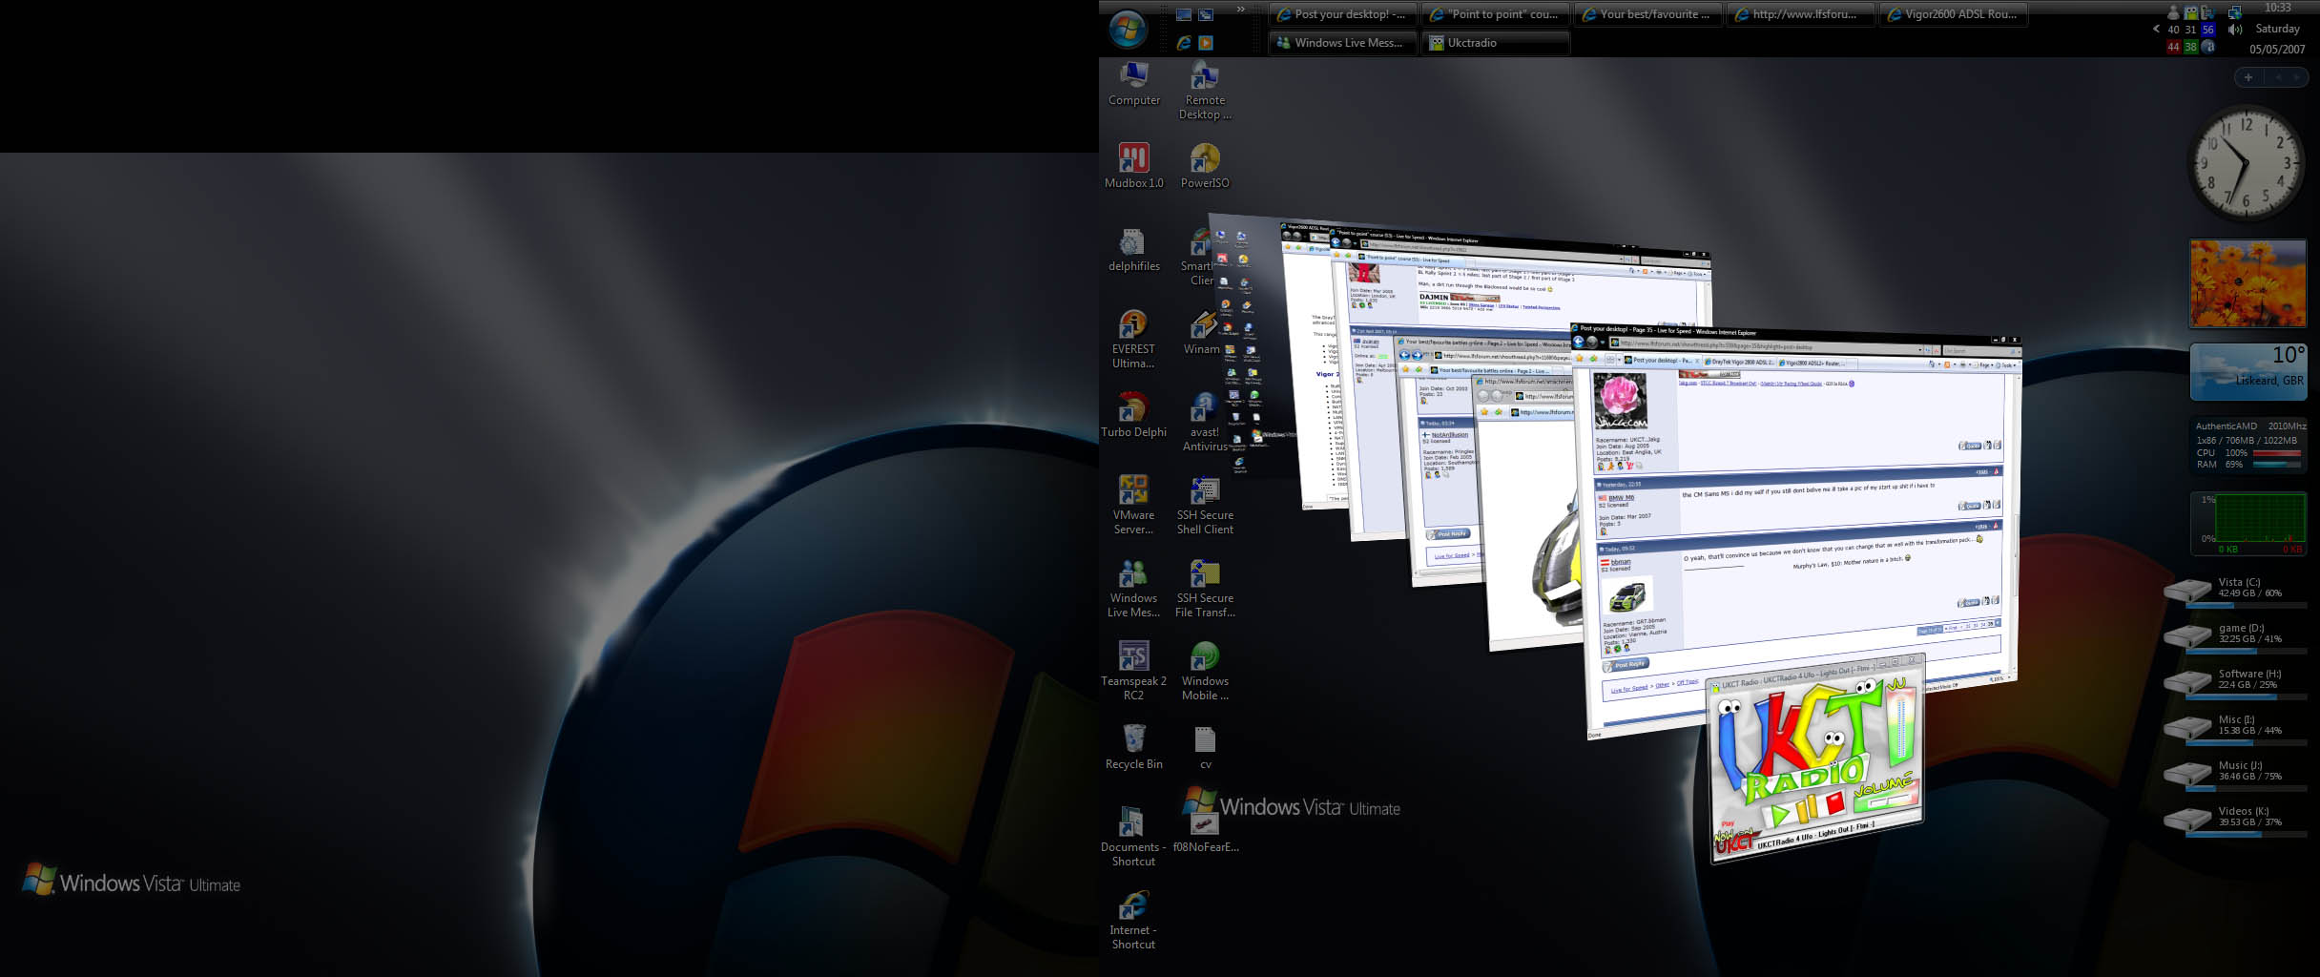Click Post Reply in front IE window
Image resolution: width=2320 pixels, height=977 pixels.
tap(1627, 664)
